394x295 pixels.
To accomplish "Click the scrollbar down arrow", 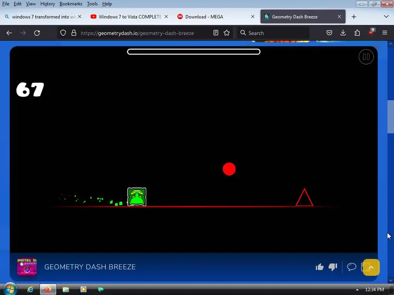I will coord(391,280).
